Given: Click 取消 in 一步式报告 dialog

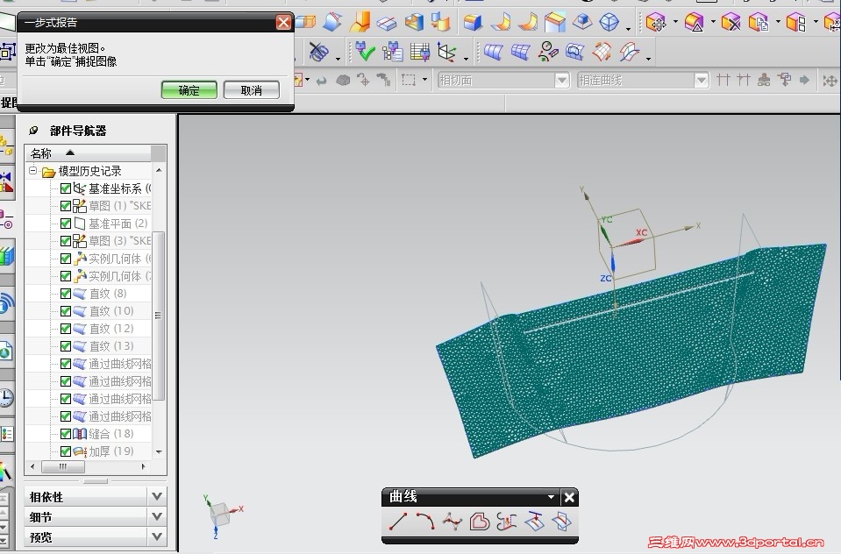Looking at the screenshot, I should click(252, 90).
